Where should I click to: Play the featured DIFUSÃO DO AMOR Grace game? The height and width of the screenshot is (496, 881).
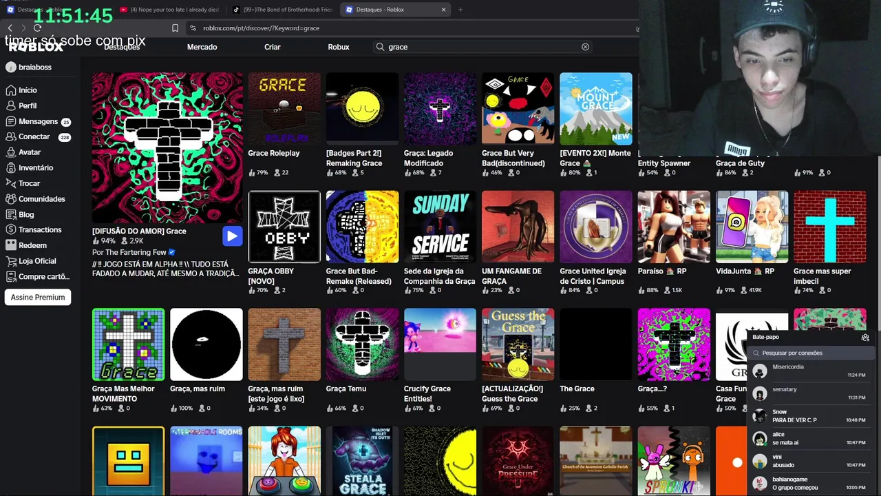click(232, 236)
